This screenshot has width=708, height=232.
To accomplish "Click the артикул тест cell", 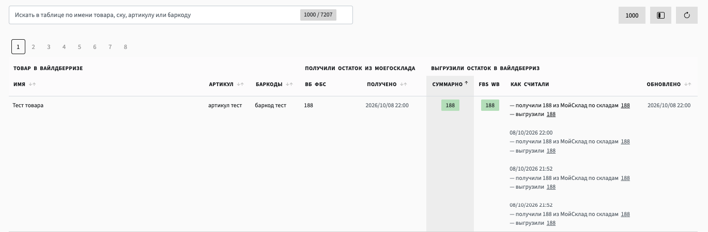I will pyautogui.click(x=225, y=105).
